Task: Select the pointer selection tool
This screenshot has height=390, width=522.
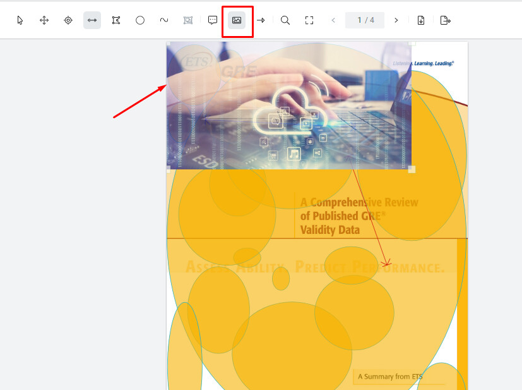Action: pos(20,20)
